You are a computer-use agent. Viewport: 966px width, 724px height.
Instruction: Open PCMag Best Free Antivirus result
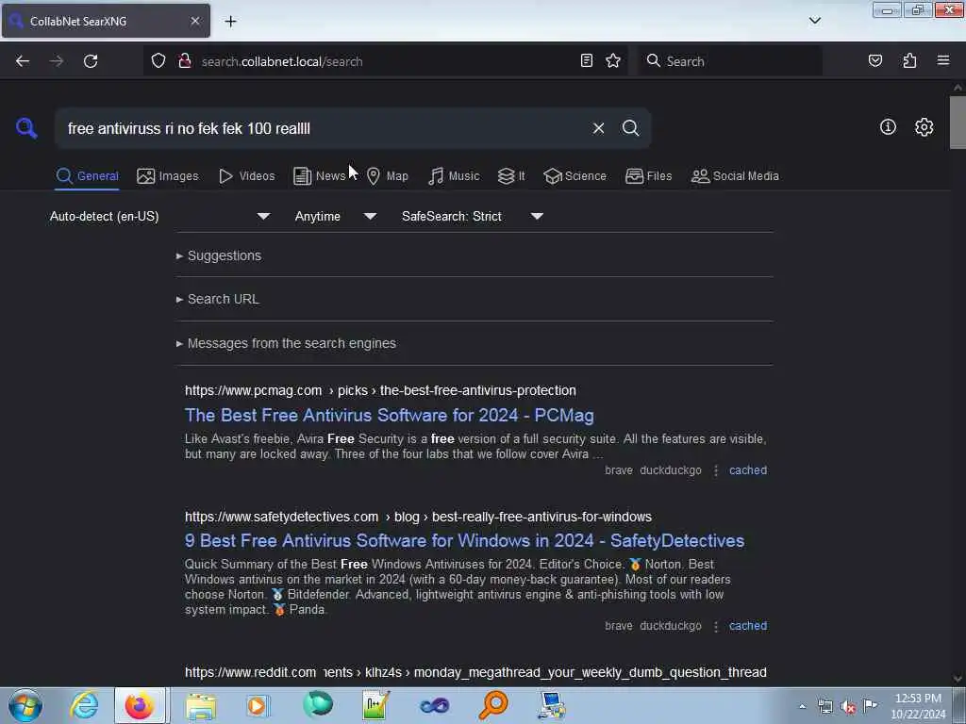tap(390, 416)
